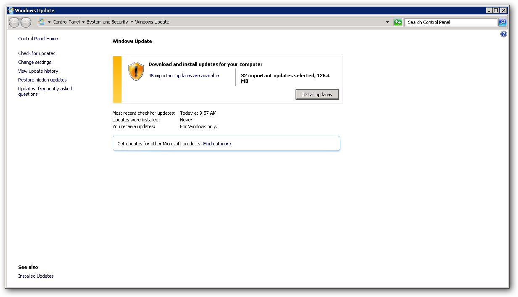
Task: Open Installed Updates link
Action: coord(36,276)
